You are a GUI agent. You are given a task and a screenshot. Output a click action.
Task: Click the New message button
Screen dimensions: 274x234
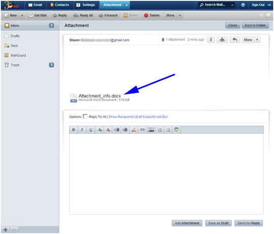pos(11,16)
